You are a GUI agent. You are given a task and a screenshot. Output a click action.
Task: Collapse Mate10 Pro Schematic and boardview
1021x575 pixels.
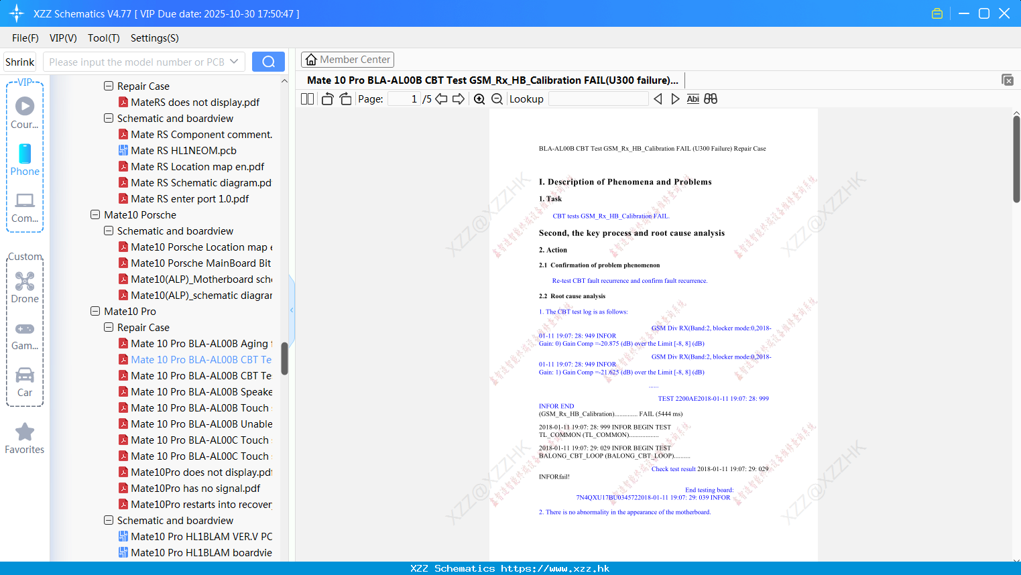click(109, 521)
